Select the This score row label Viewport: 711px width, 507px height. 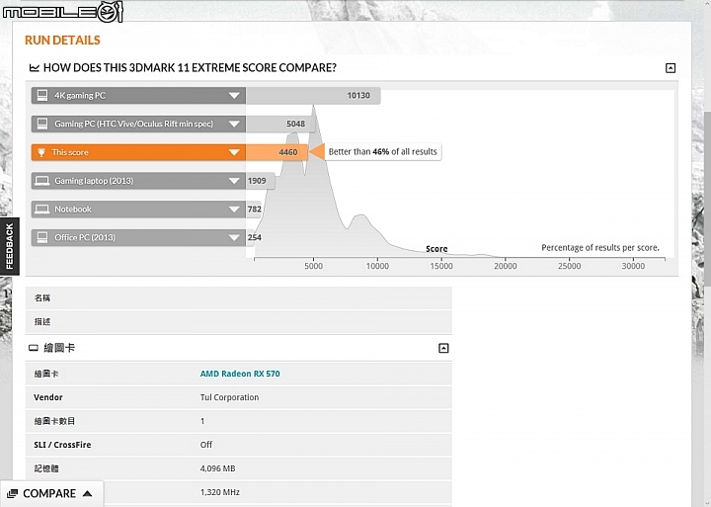point(70,152)
